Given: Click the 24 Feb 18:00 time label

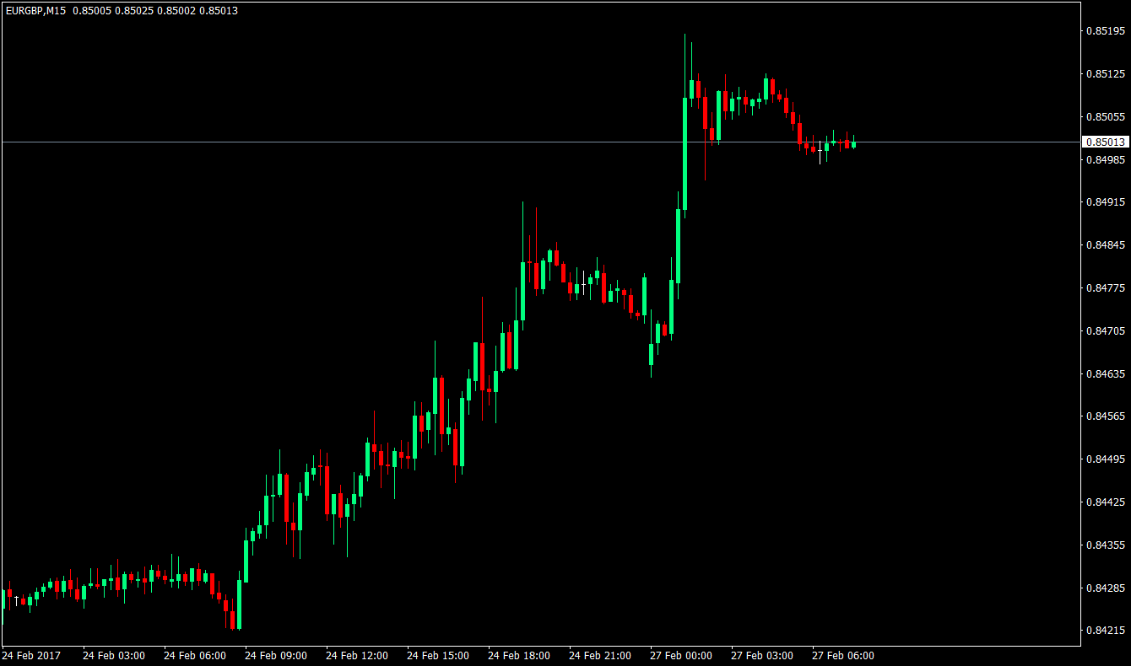Looking at the screenshot, I should tap(519, 655).
